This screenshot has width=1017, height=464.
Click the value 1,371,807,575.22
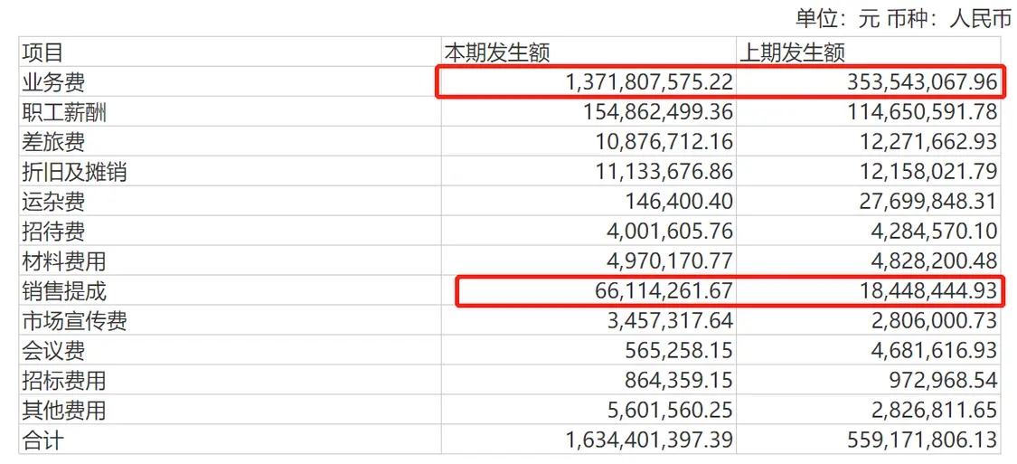[649, 82]
